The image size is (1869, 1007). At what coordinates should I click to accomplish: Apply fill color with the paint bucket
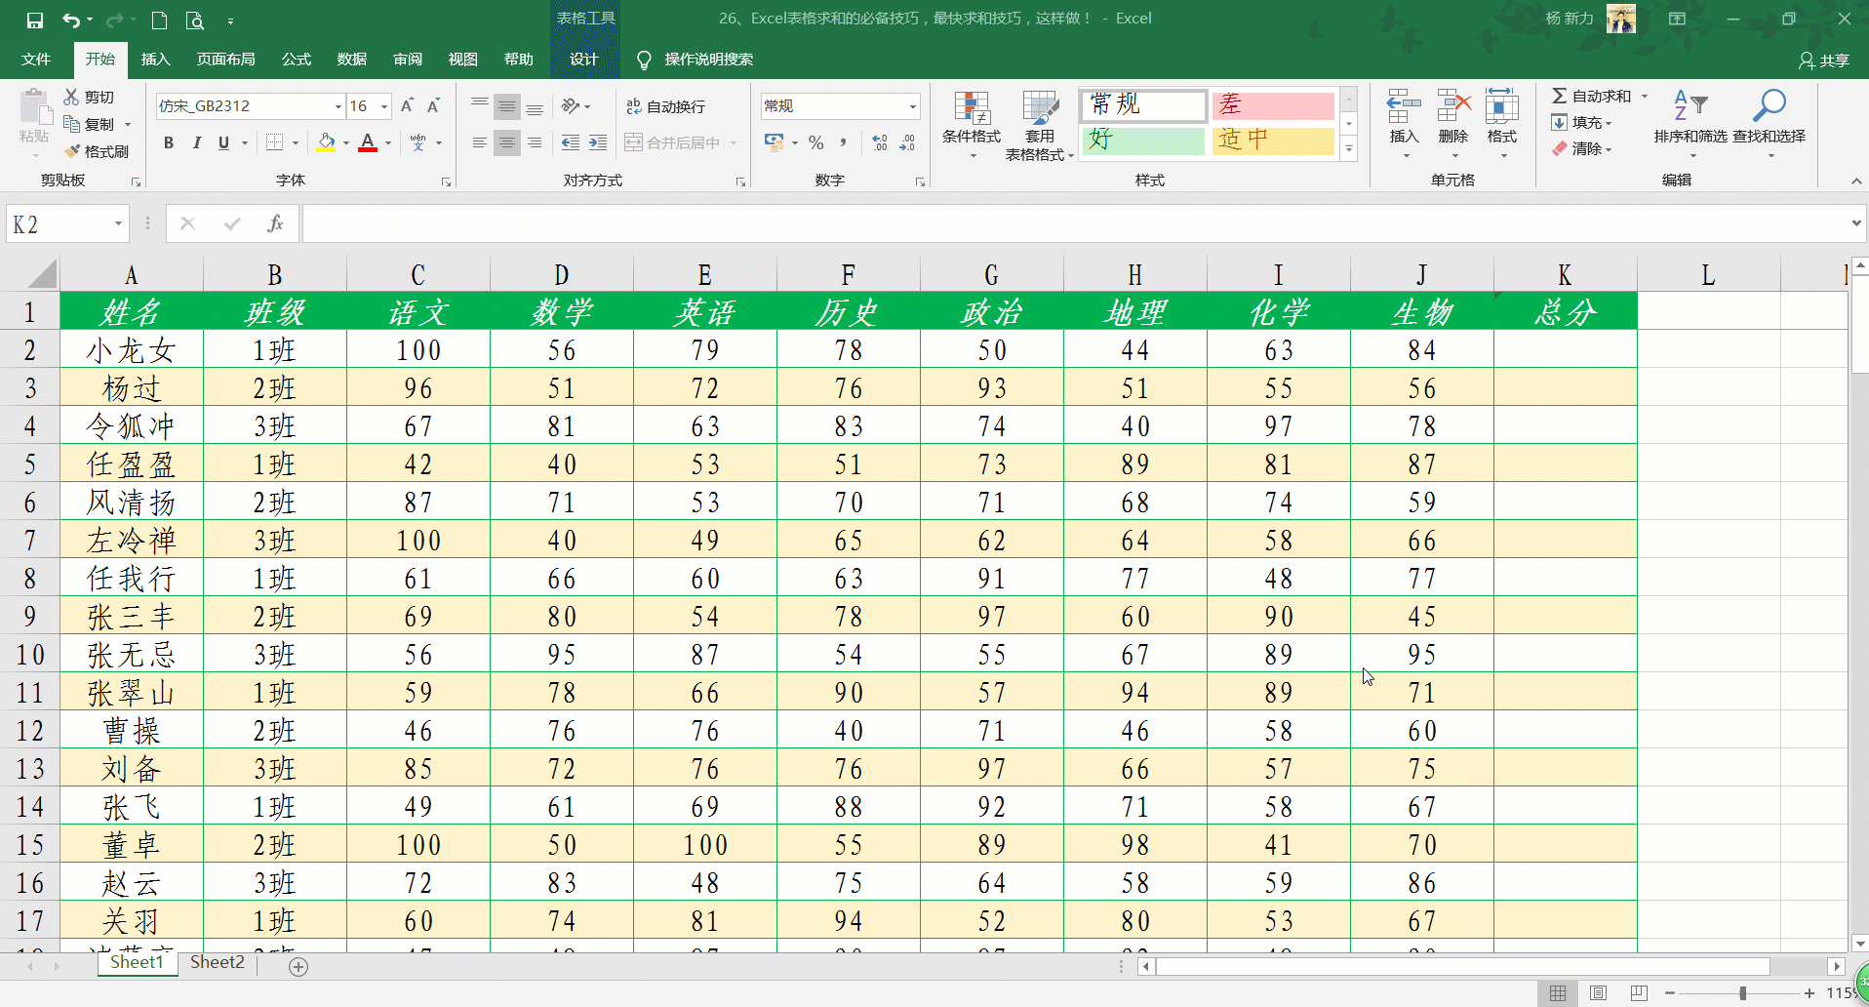(x=327, y=142)
